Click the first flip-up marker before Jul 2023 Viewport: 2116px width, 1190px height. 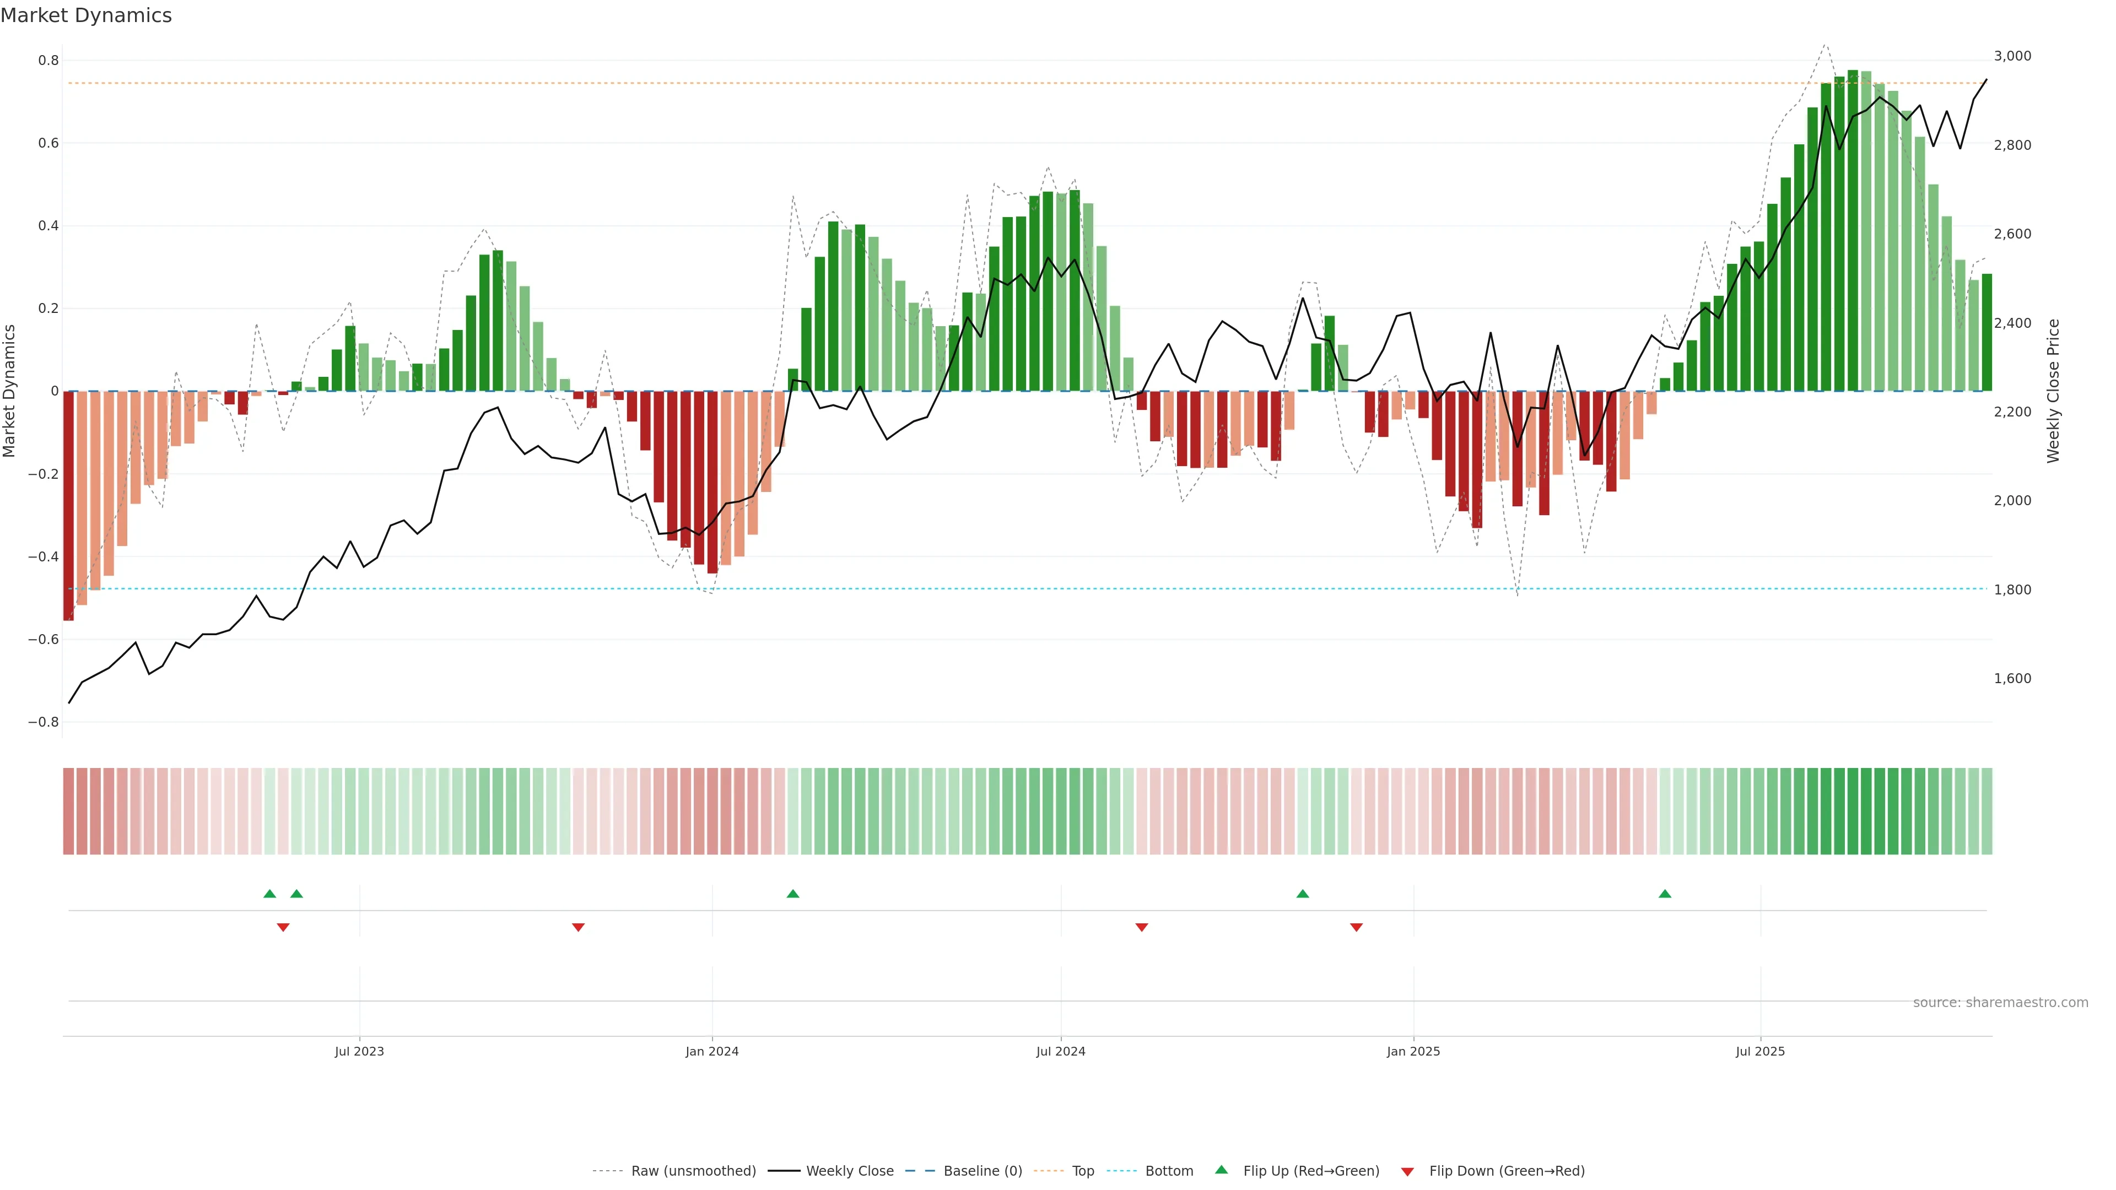coord(269,894)
